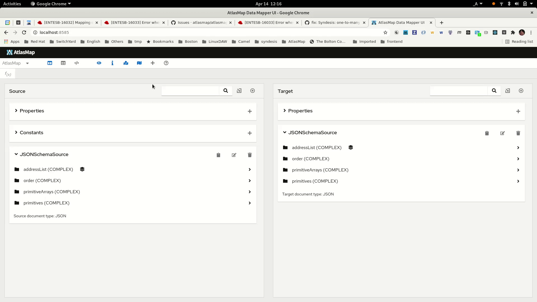The width and height of the screenshot is (537, 302).
Task: Click the Target panel search magnifier
Action: (x=494, y=91)
